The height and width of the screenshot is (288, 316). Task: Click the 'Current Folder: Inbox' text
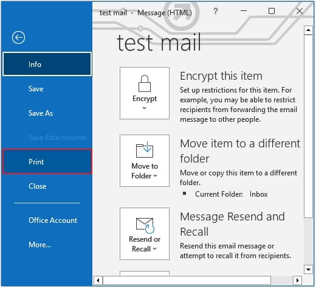231,194
